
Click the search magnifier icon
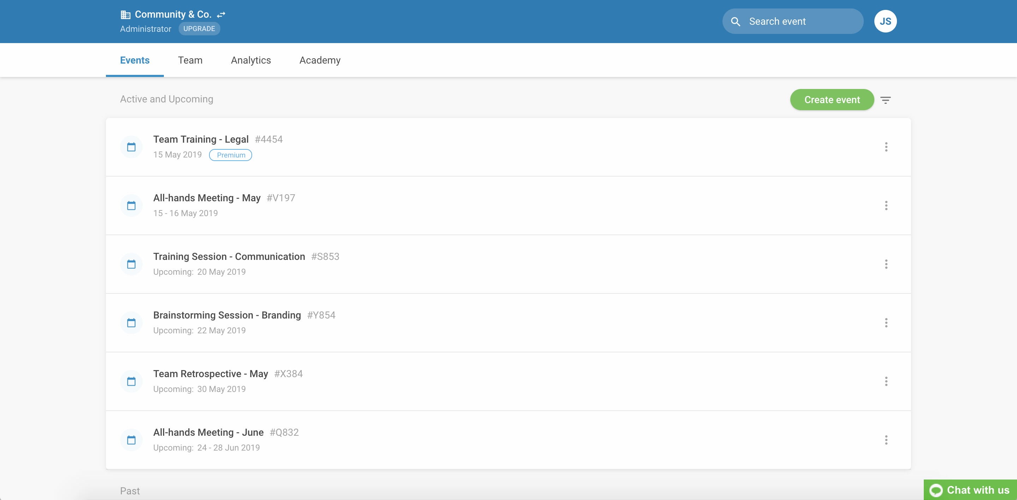coord(736,22)
